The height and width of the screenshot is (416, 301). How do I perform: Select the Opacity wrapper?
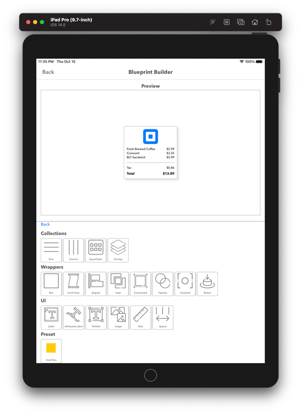pyautogui.click(x=163, y=284)
